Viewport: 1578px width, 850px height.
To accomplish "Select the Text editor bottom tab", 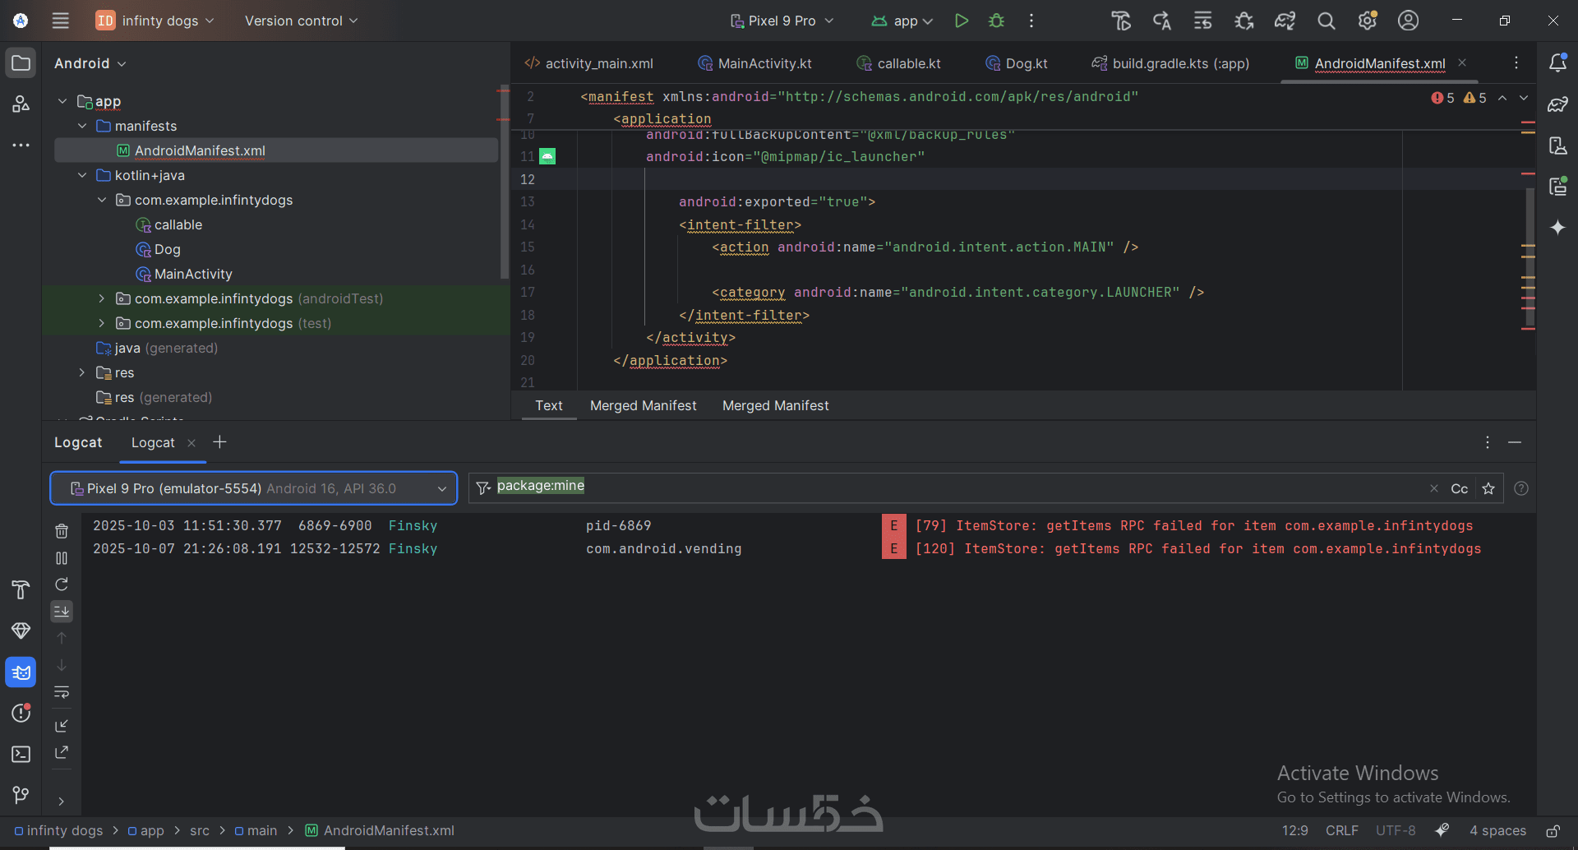I will point(548,405).
